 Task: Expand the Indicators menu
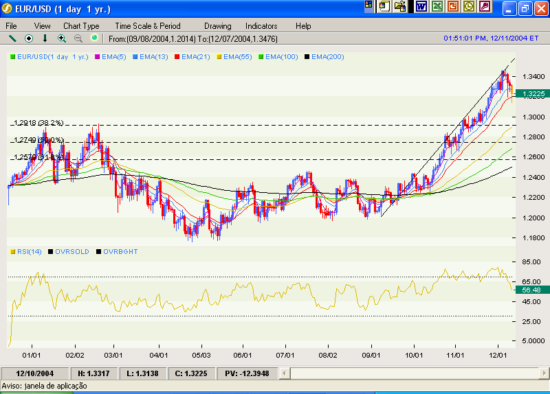[x=261, y=25]
